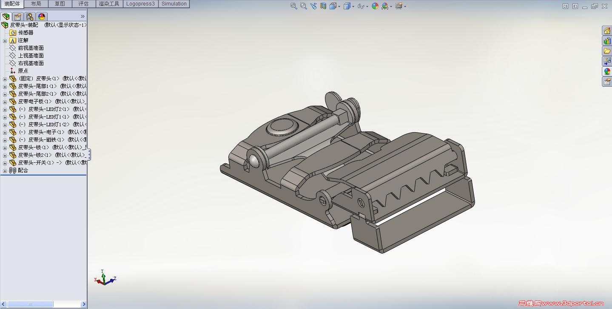Viewport: 612px width, 309px height.
Task: Open the Apply Scene dropdown arrow
Action: coord(391,6)
